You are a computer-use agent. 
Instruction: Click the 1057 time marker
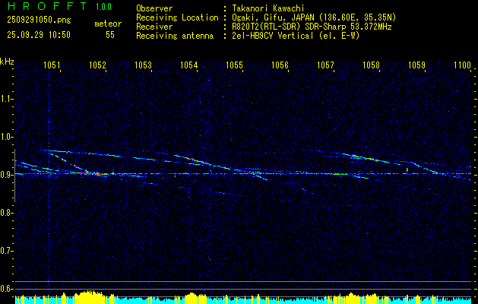tap(326, 65)
